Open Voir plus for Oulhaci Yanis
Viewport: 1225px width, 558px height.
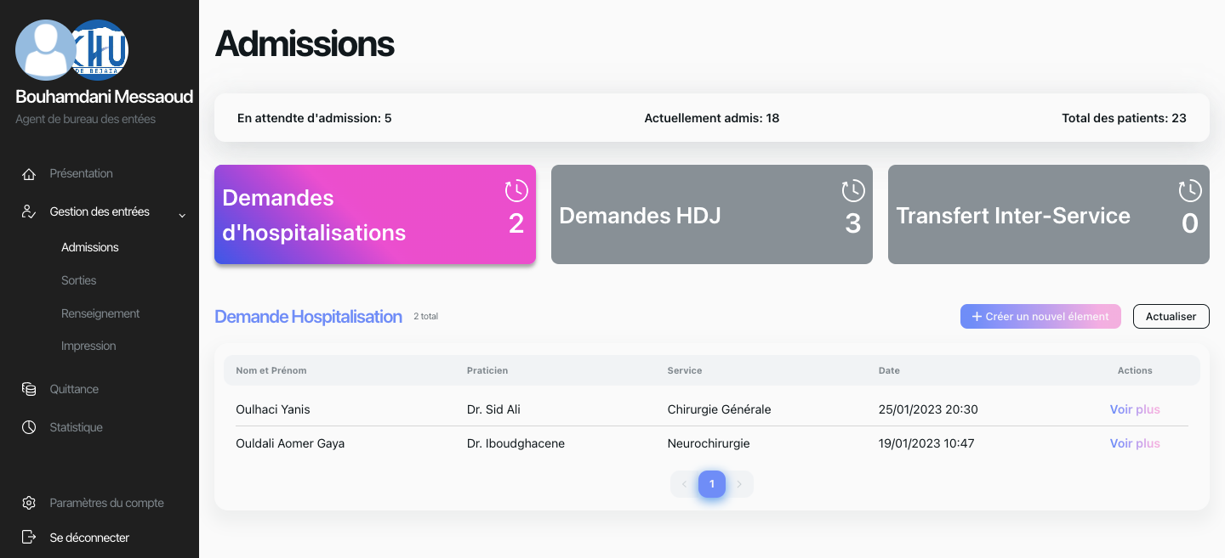[1135, 409]
